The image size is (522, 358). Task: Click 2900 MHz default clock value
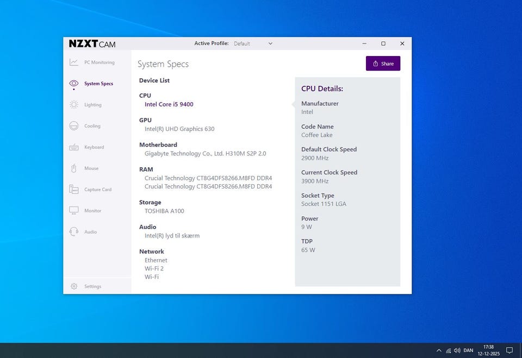(315, 158)
